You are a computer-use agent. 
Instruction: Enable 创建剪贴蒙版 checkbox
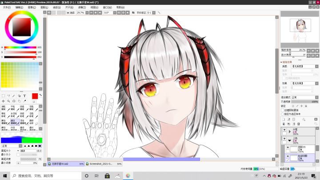[x=283, y=110]
